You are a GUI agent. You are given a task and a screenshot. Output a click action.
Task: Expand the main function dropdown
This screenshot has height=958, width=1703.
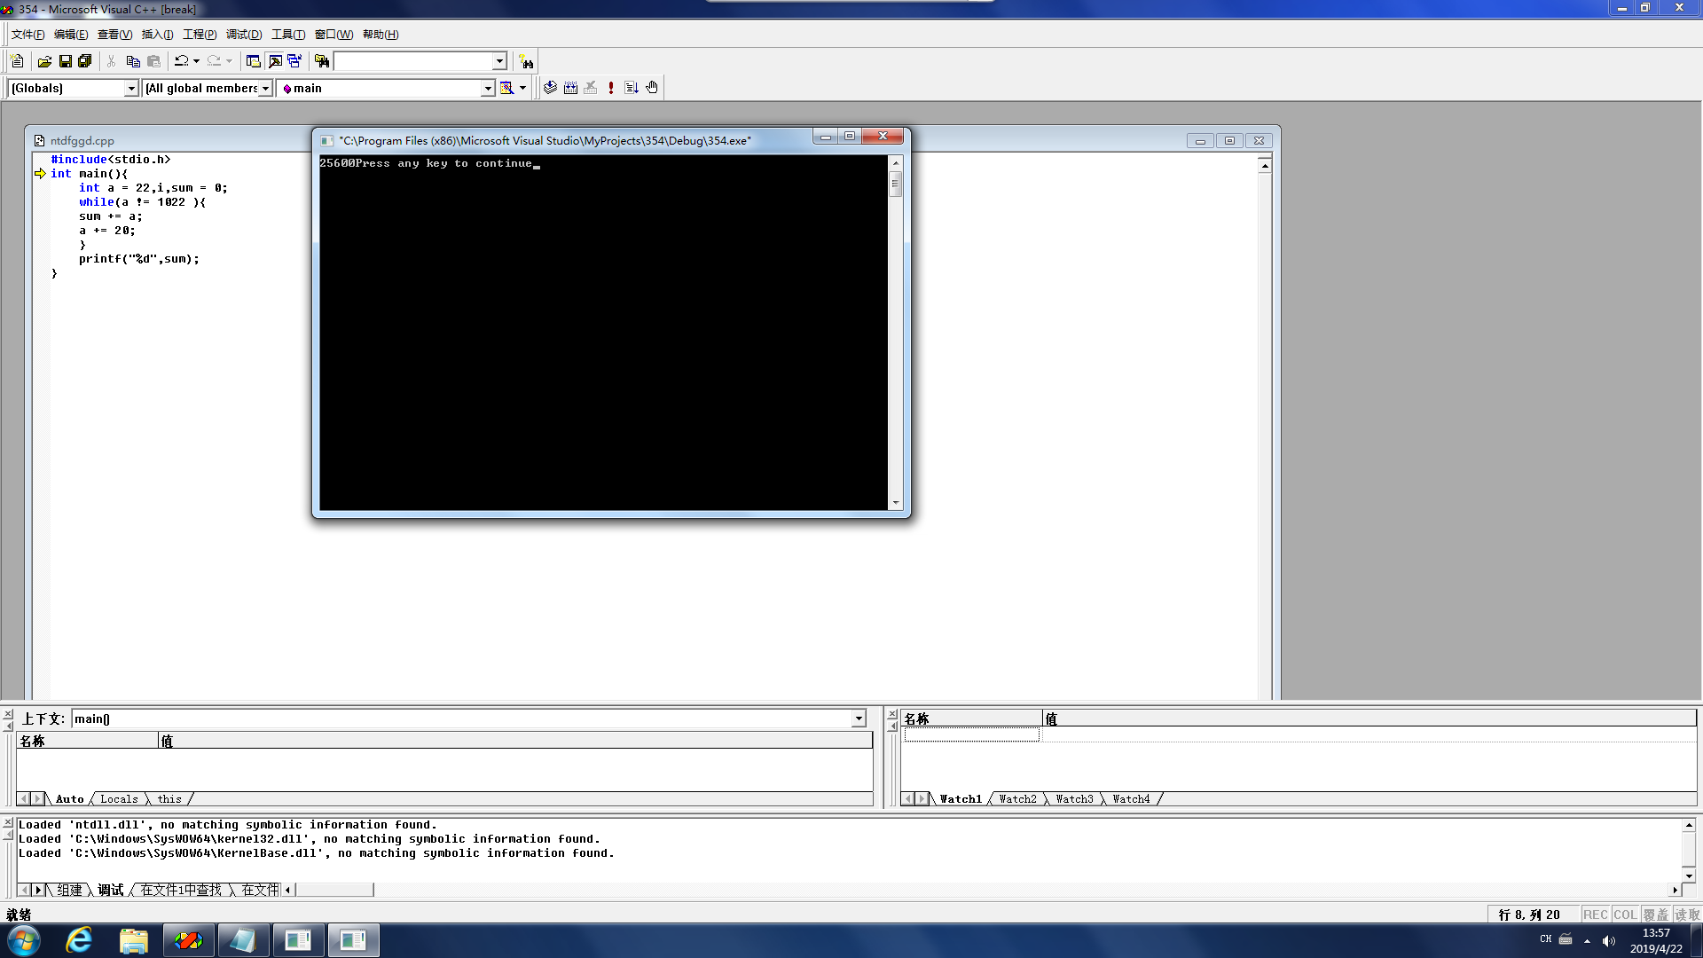point(487,88)
